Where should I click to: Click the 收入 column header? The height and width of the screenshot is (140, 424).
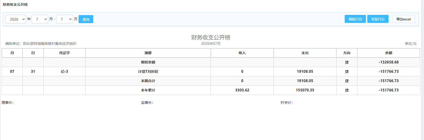(242, 53)
